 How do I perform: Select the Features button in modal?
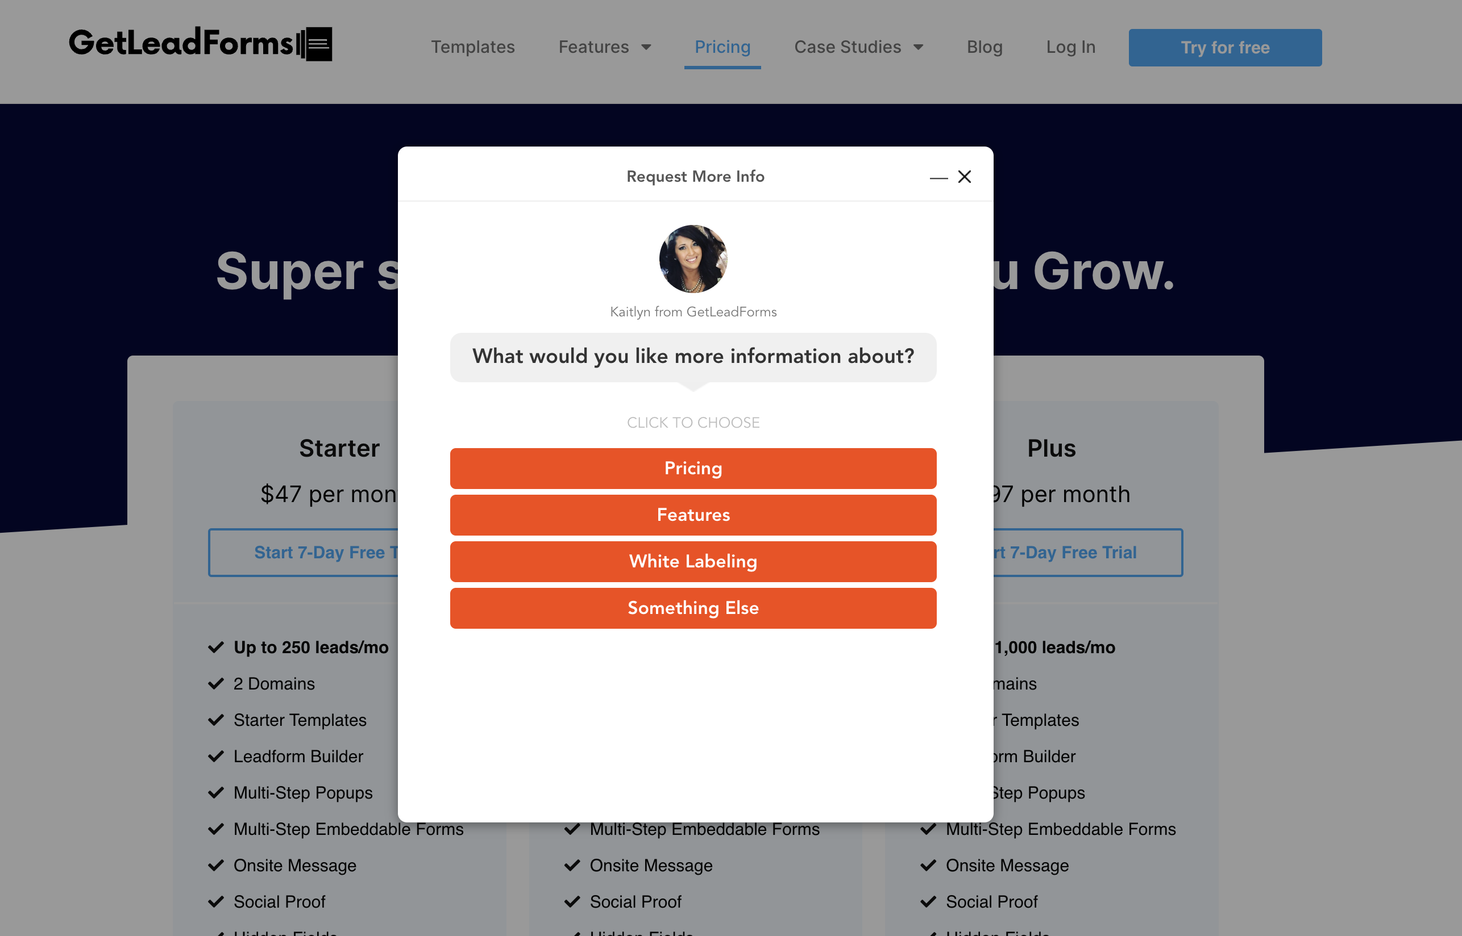coord(693,515)
